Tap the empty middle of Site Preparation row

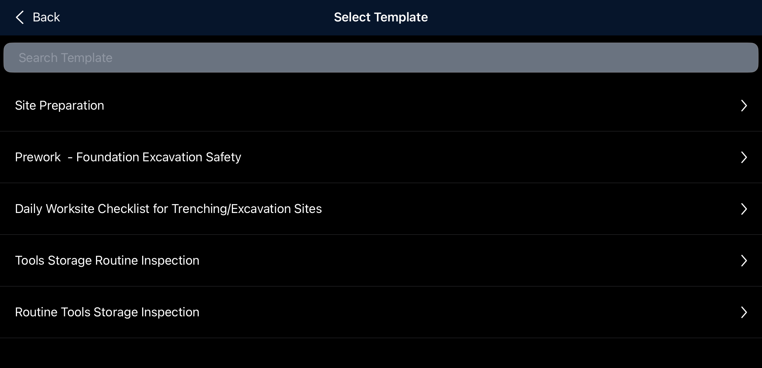coord(406,106)
